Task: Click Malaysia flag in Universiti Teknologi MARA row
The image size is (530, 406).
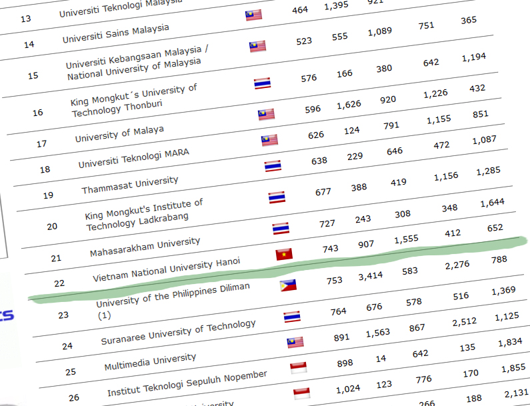Action: (x=269, y=140)
